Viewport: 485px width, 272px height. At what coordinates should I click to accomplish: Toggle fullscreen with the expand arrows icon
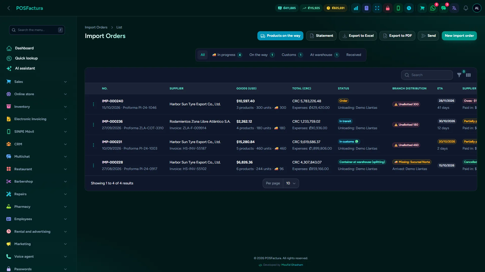coord(377,8)
